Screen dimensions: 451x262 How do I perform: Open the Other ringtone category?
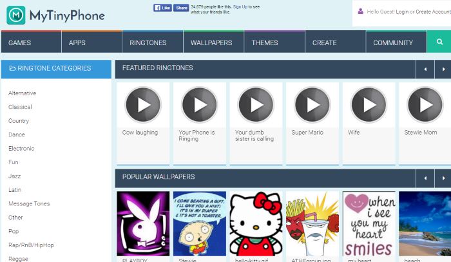(15, 218)
